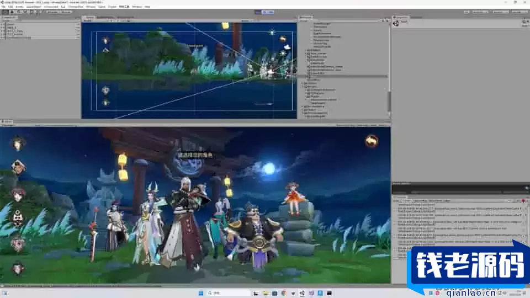Open Chrome from the taskbar
Screen dimensions: 530x298
[284, 293]
